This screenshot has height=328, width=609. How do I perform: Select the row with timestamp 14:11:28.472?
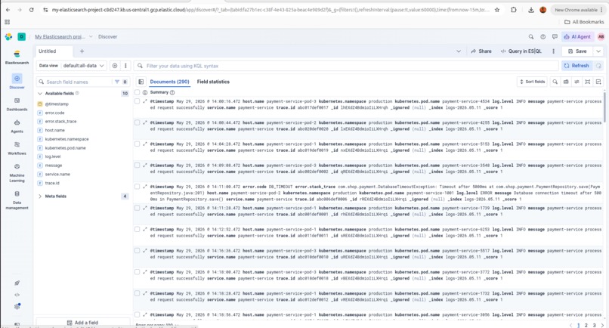(x=137, y=208)
